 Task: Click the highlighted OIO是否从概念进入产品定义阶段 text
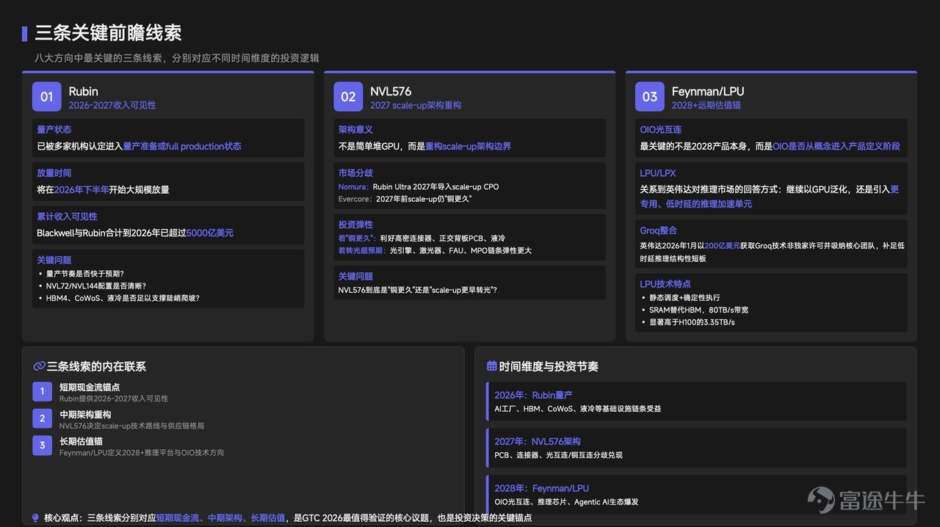tap(836, 146)
